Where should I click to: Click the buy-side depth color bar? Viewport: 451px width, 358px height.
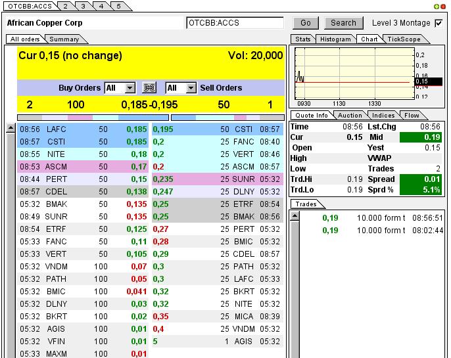(x=85, y=117)
